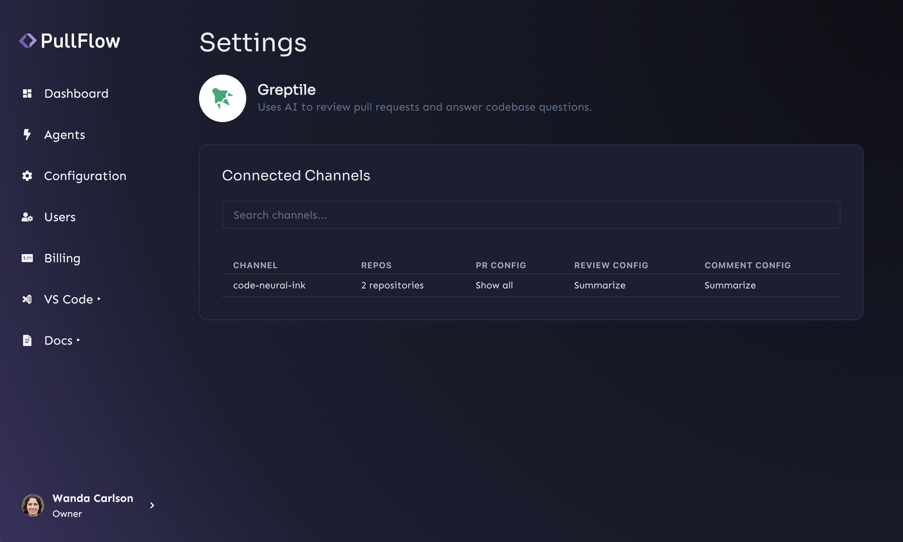Screen dimensions: 903x542
Task: Sort by the CHANNEL column header
Action: 255,265
